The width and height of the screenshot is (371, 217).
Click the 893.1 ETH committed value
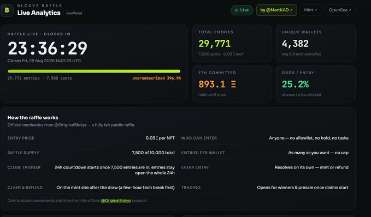pyautogui.click(x=217, y=84)
